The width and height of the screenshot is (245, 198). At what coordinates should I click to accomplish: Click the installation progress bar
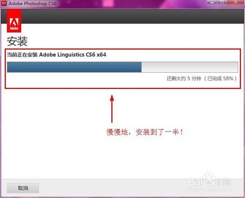tap(122, 67)
